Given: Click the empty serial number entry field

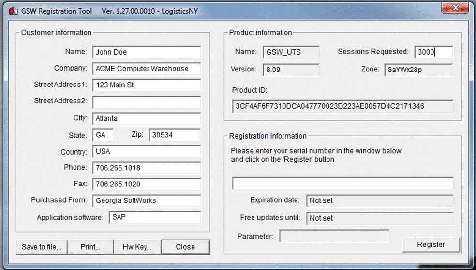Looking at the screenshot, I should (343, 183).
